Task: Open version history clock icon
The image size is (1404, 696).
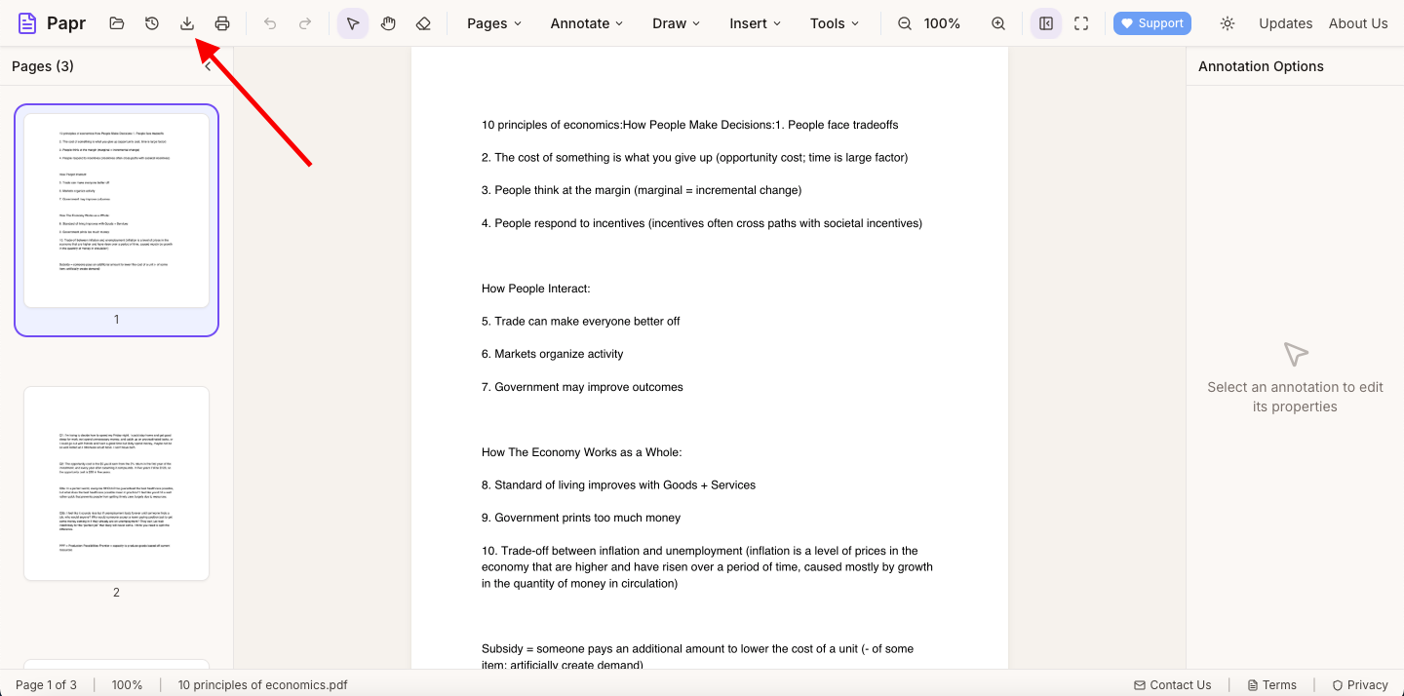Action: 152,23
